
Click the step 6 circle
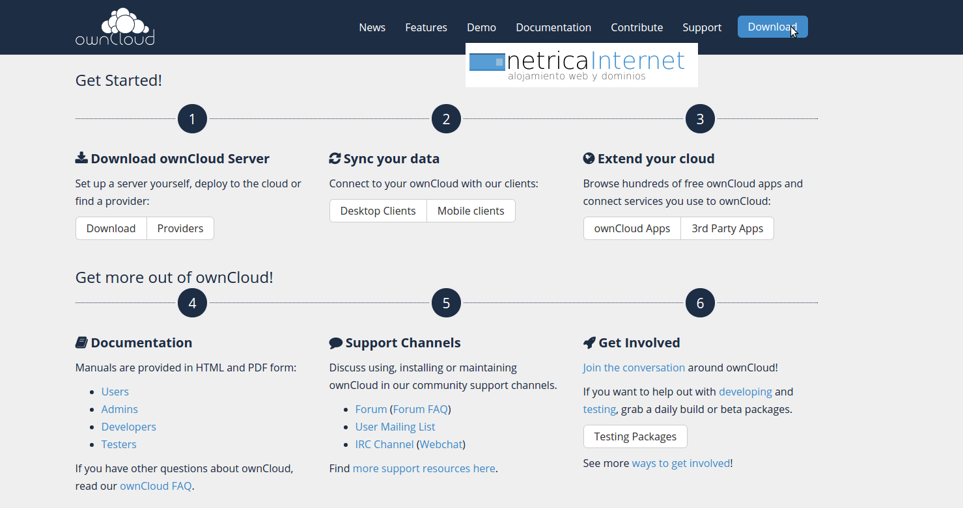coord(700,303)
